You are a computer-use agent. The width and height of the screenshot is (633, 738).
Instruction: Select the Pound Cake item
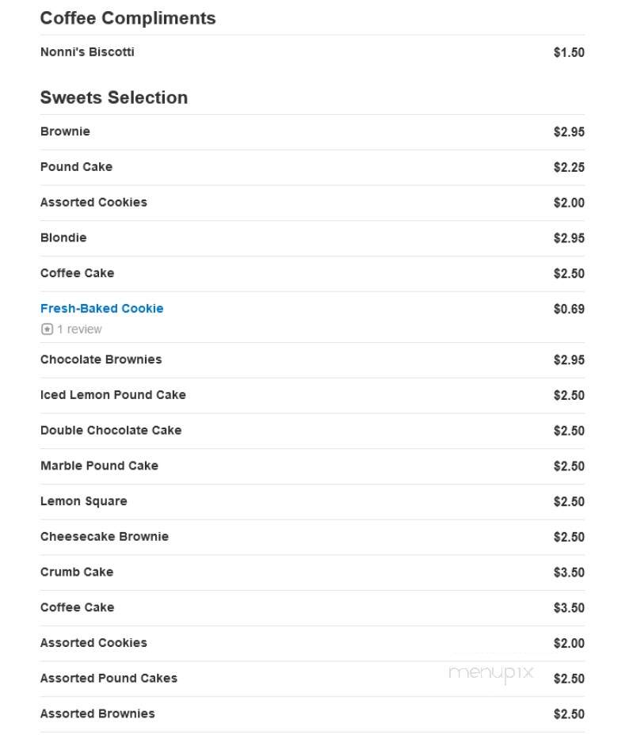point(76,166)
